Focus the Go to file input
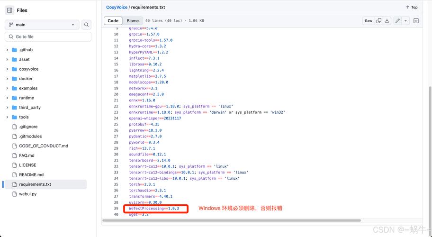The width and height of the screenshot is (432, 237). tap(48, 36)
